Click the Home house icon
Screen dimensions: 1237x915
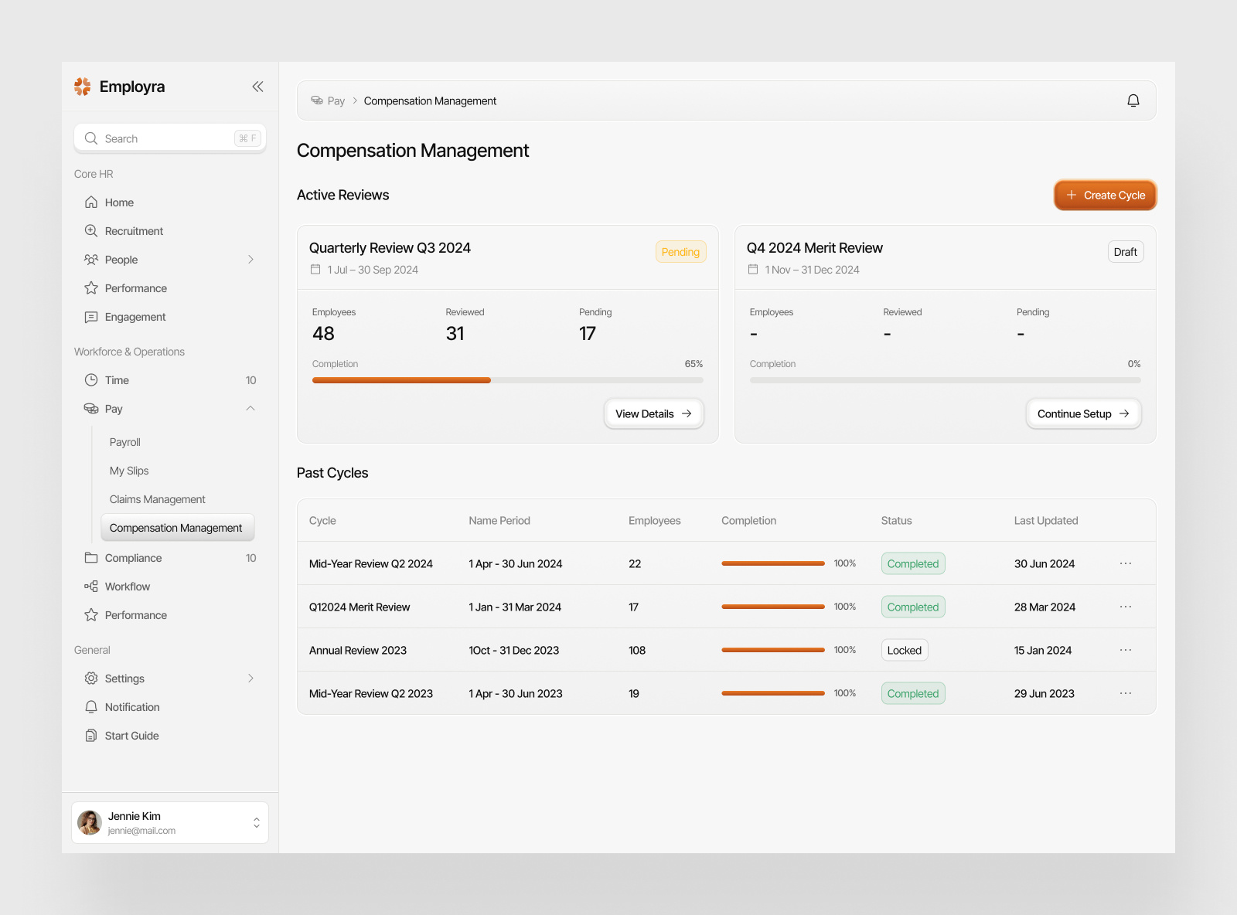point(91,202)
